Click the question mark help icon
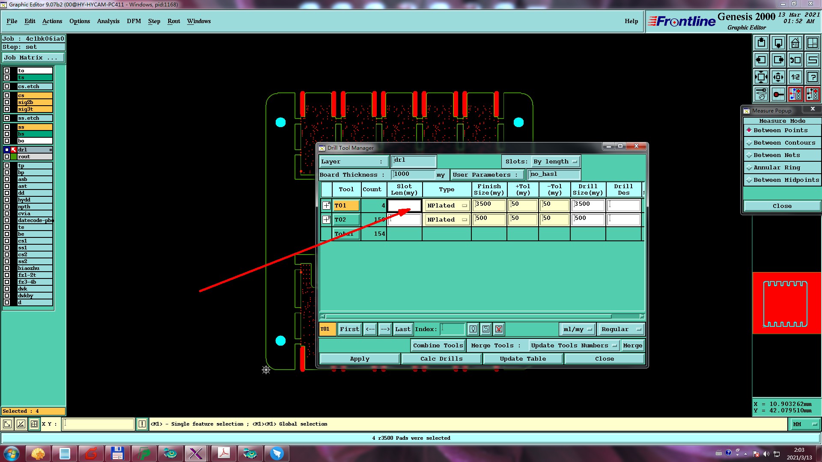822x462 pixels. tap(812, 77)
